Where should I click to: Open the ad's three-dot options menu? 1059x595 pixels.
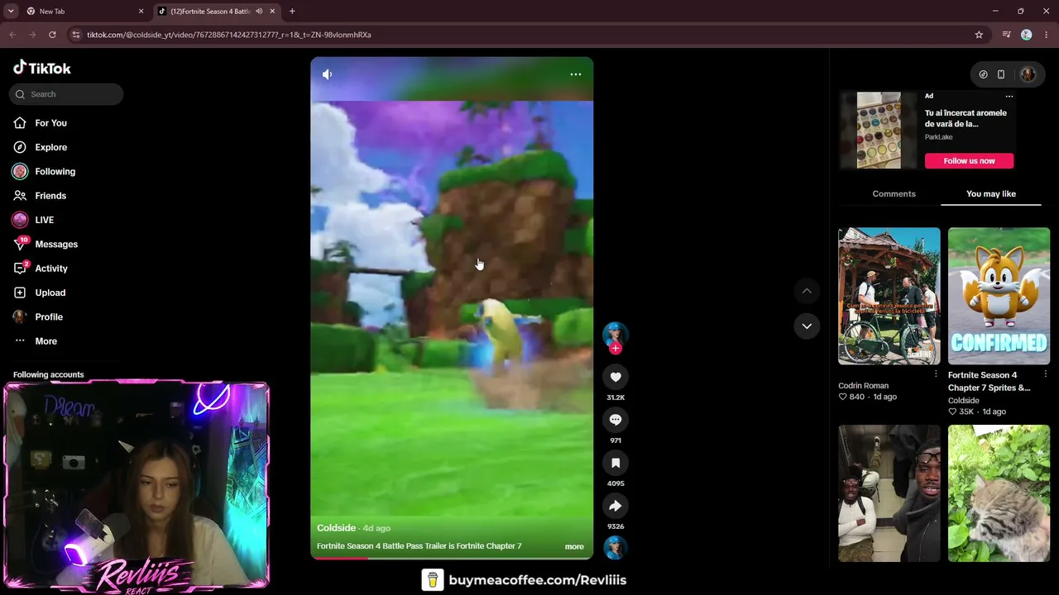click(1009, 96)
